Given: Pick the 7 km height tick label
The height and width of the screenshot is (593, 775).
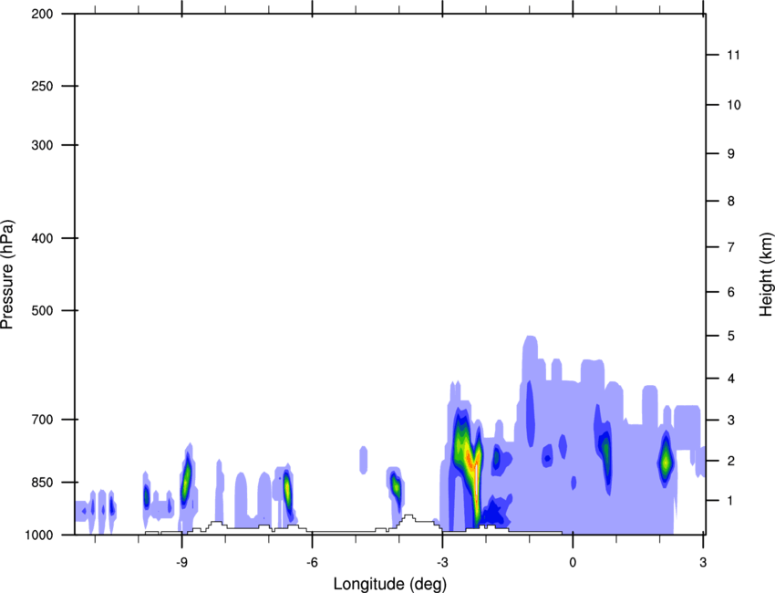Looking at the screenshot, I should click(731, 247).
